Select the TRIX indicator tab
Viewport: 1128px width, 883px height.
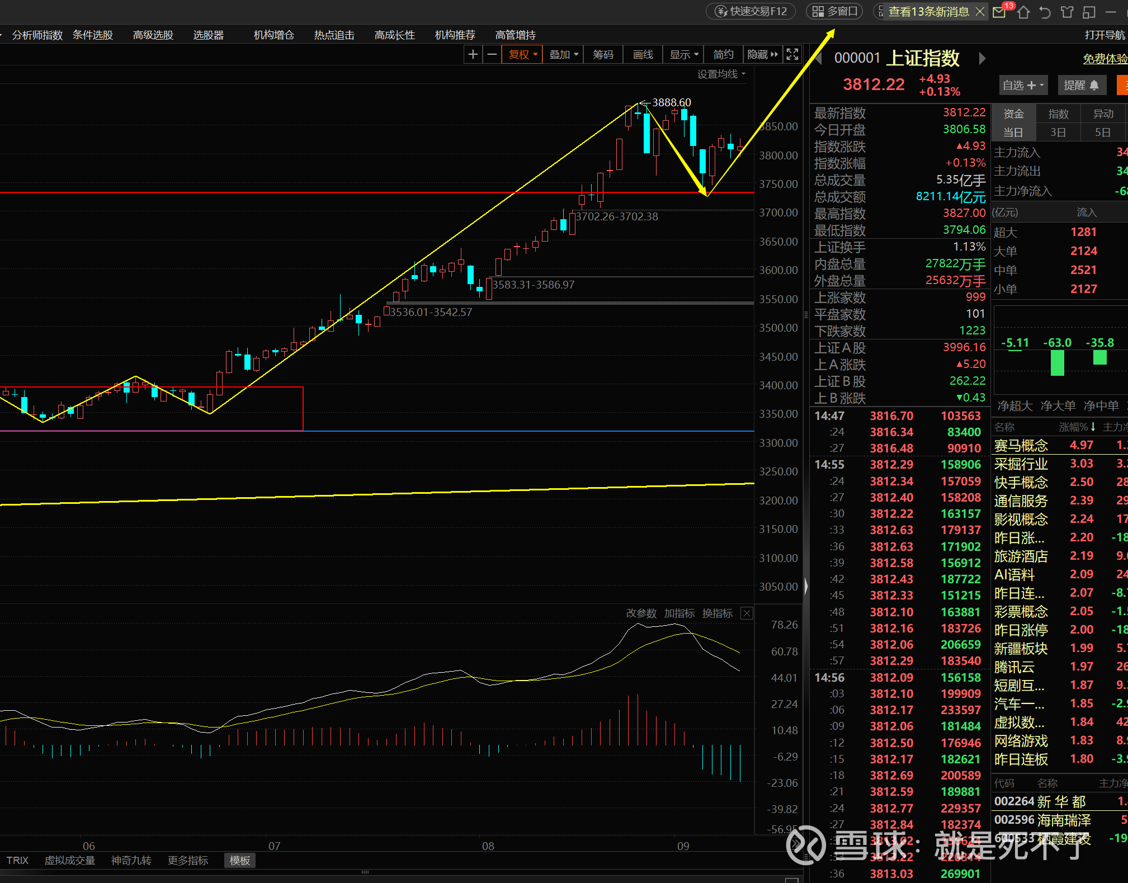[x=17, y=860]
